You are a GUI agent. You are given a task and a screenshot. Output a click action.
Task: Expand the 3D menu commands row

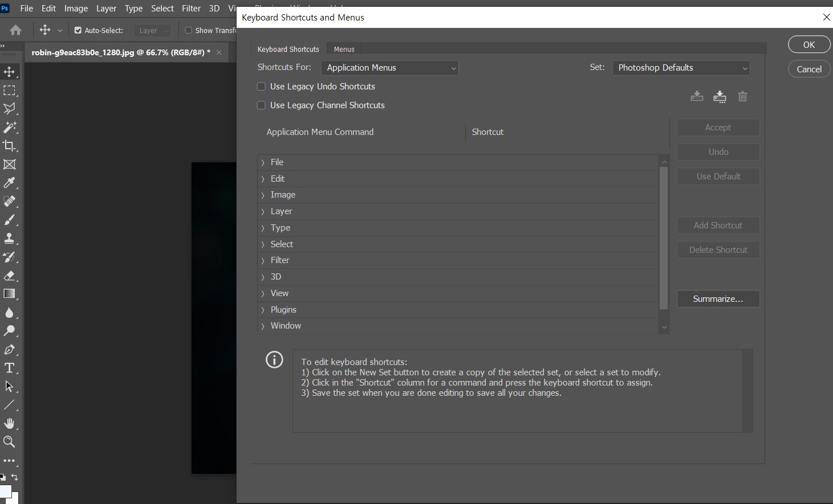[x=457, y=277]
